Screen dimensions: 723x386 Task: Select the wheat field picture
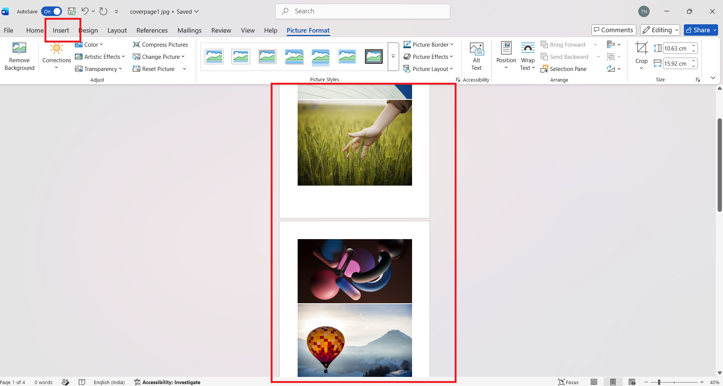click(355, 143)
